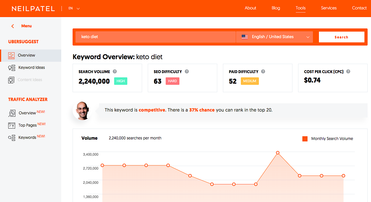This screenshot has height=202, width=371.
Task: Click the last data point on the chart
Action: pyautogui.click(x=343, y=176)
